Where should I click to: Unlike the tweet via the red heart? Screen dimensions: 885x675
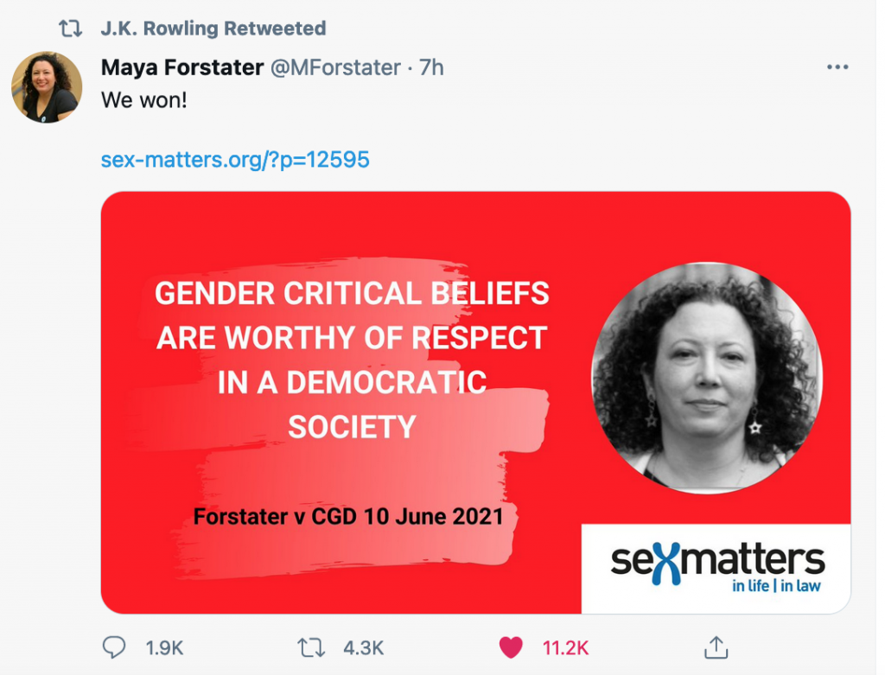coord(511,647)
